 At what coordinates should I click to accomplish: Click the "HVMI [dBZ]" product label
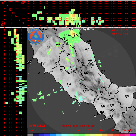[x=37, y=126]
